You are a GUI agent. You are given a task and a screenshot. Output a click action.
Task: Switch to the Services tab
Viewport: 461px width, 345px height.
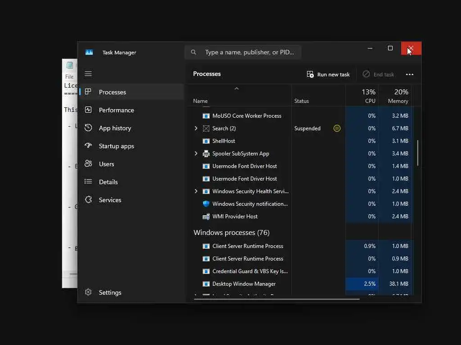132,200
